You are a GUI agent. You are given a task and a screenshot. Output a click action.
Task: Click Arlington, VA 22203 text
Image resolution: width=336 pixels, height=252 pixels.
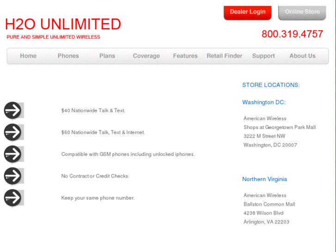[266, 222]
